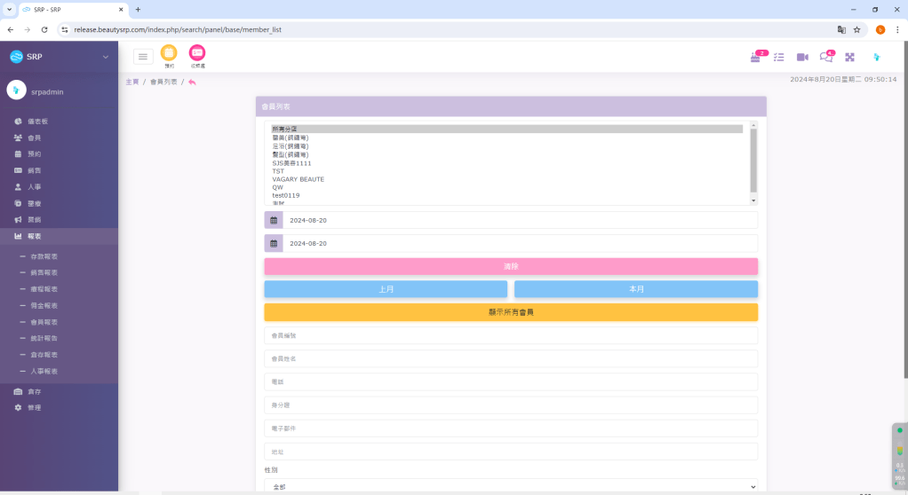Click the orange 顯示所有會員 button
908x495 pixels.
(511, 312)
